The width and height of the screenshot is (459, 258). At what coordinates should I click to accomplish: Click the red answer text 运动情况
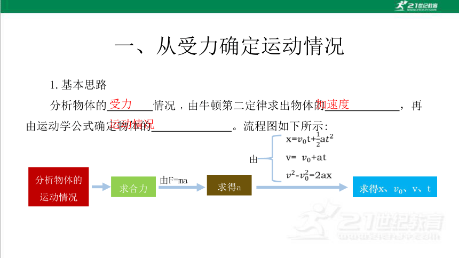pos(132,124)
